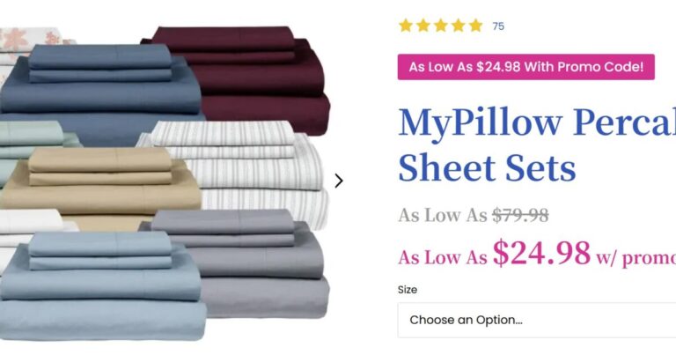Click the MyPillow Percale Sheet Sets title
The width and height of the screenshot is (676, 355).
537,144
